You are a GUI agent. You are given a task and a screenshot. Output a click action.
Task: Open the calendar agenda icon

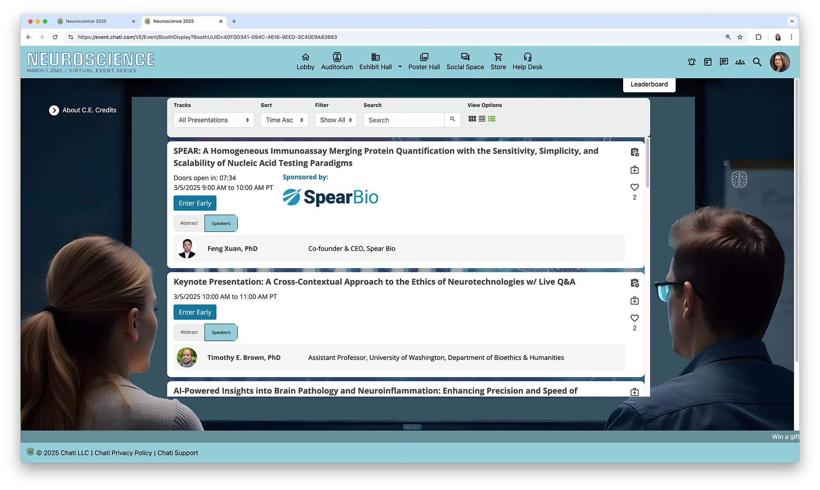(x=708, y=62)
